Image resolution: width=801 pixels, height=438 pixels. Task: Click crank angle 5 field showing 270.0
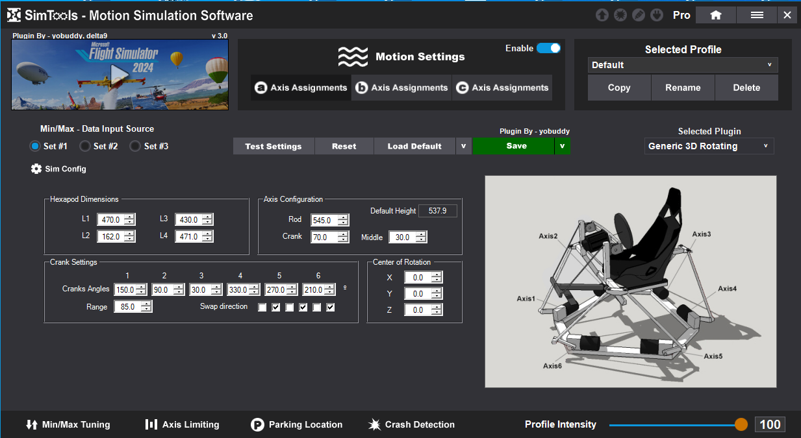click(x=282, y=290)
